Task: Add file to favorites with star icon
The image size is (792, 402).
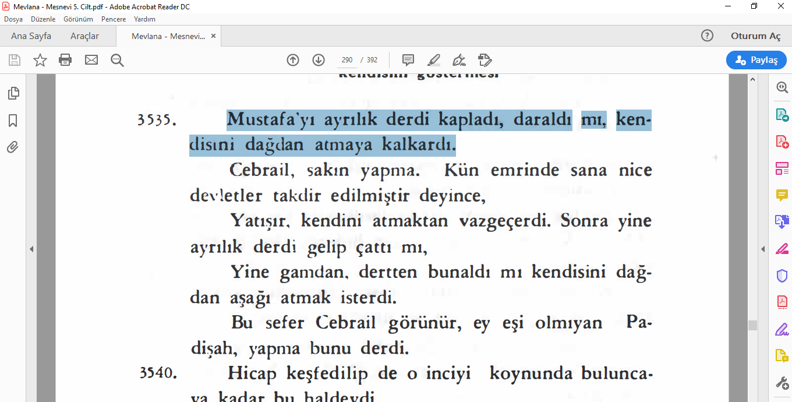Action: (40, 60)
